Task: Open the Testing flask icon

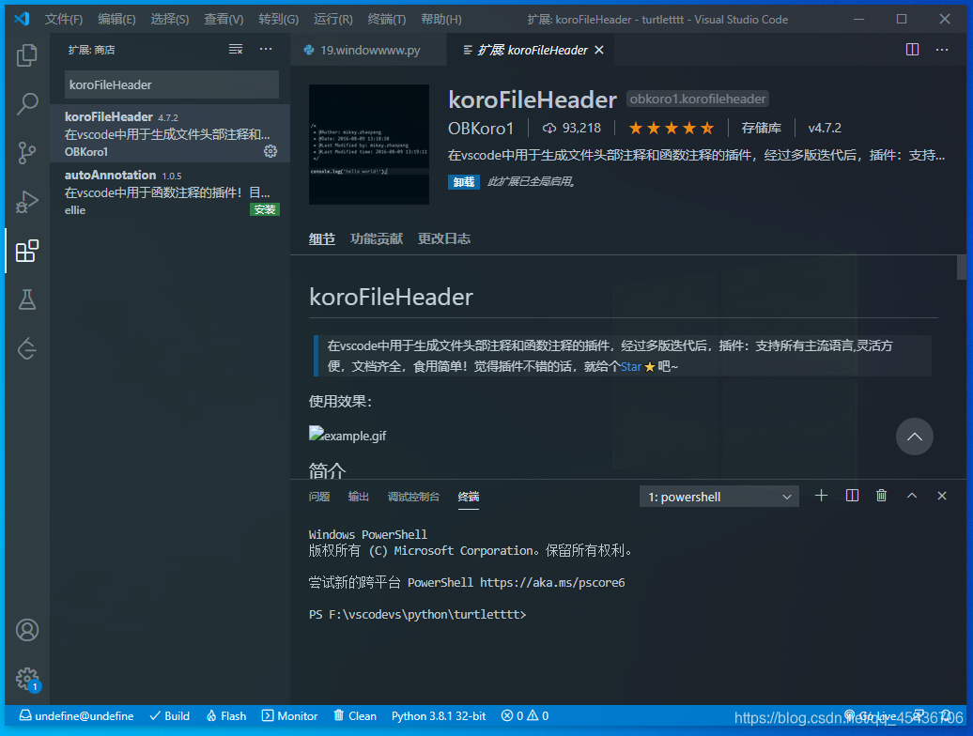Action: (26, 299)
